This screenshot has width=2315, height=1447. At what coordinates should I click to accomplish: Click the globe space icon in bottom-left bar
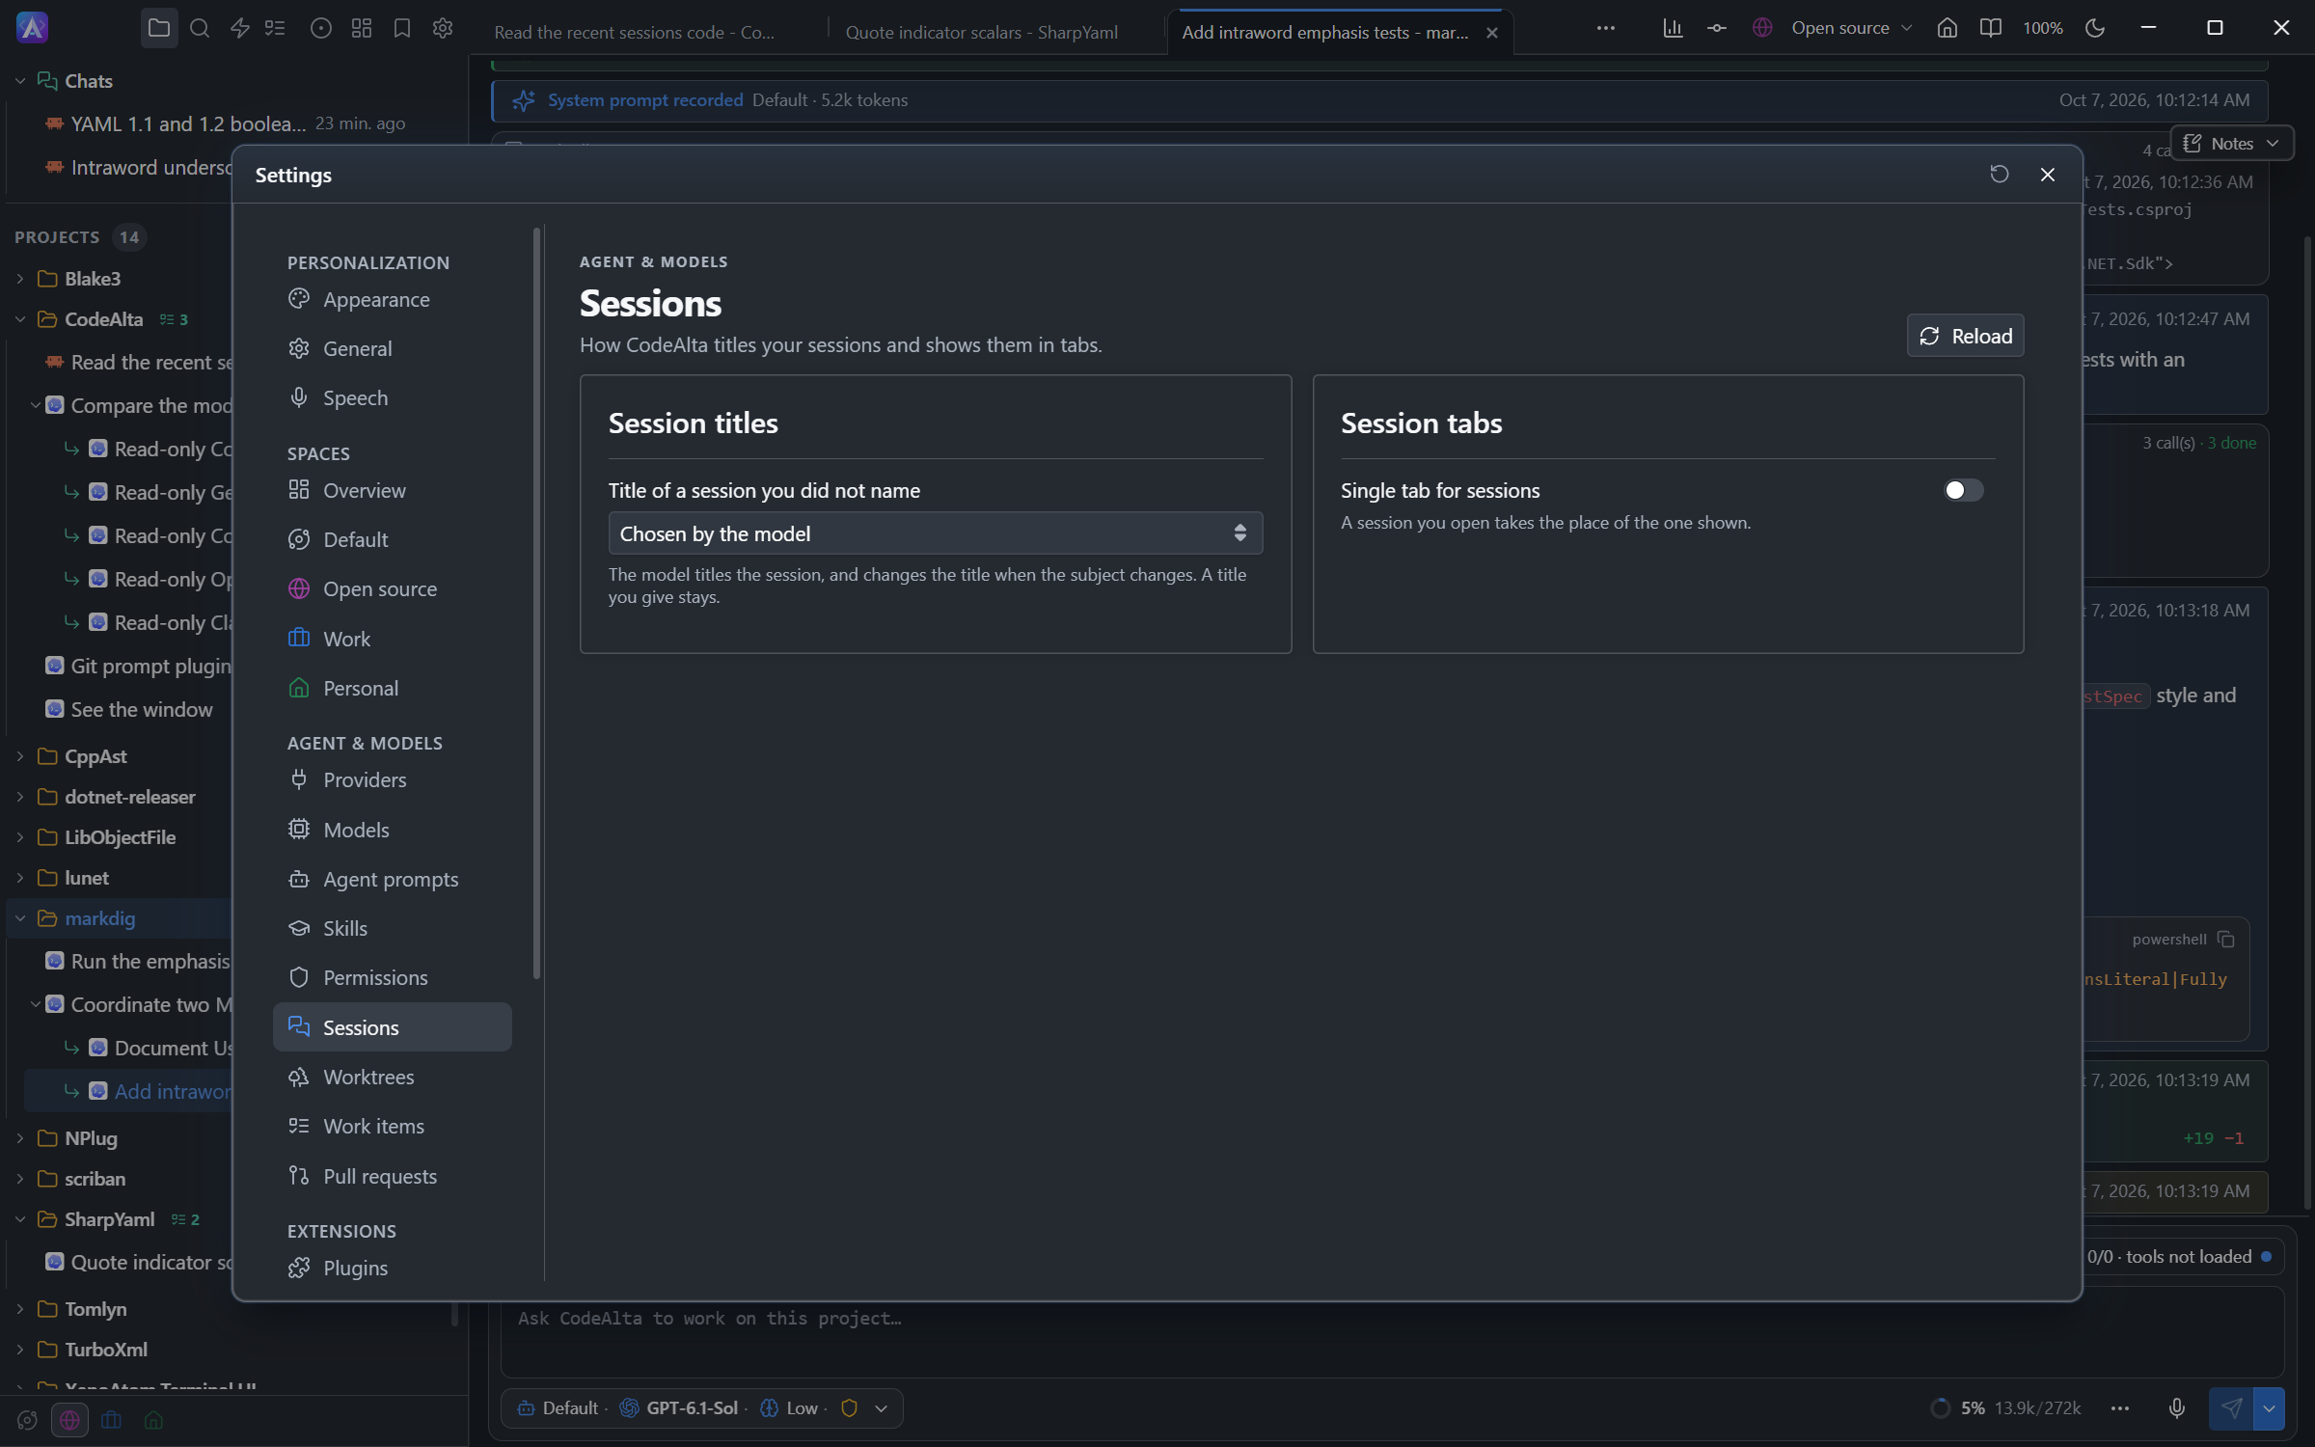coord(69,1420)
